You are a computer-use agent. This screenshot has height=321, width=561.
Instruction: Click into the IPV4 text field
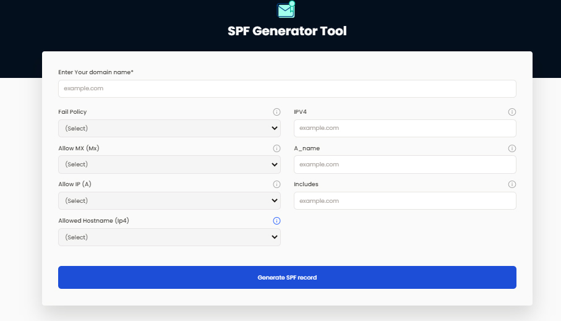click(405, 128)
